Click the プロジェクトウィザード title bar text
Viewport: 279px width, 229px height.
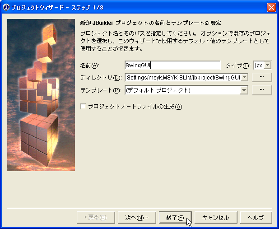tap(57, 8)
